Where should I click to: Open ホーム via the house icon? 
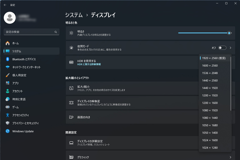(x=7, y=43)
